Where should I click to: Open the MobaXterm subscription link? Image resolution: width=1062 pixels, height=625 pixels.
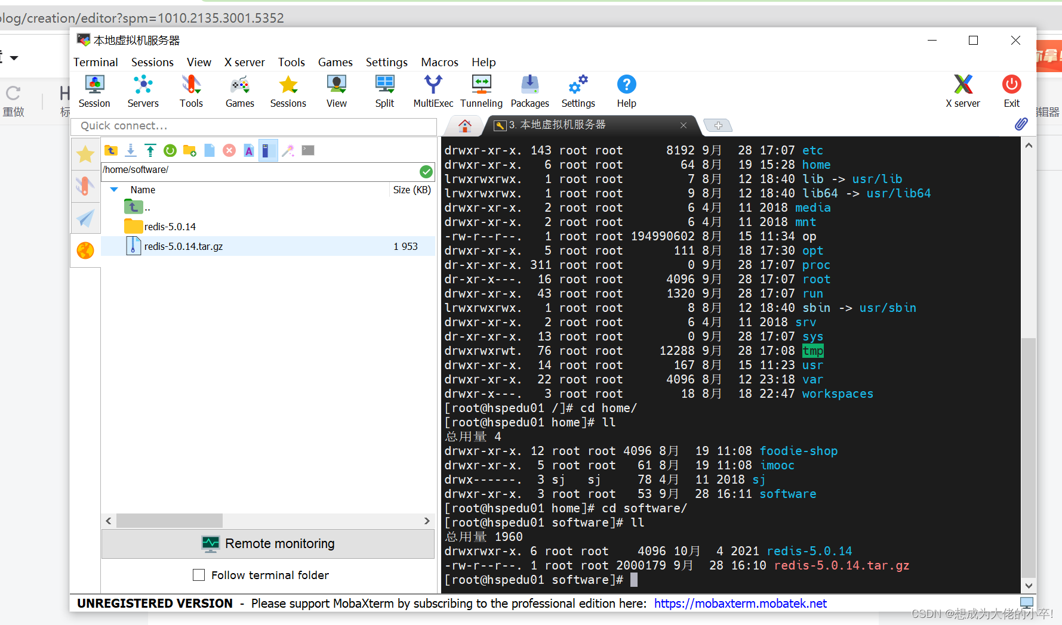pyautogui.click(x=740, y=603)
